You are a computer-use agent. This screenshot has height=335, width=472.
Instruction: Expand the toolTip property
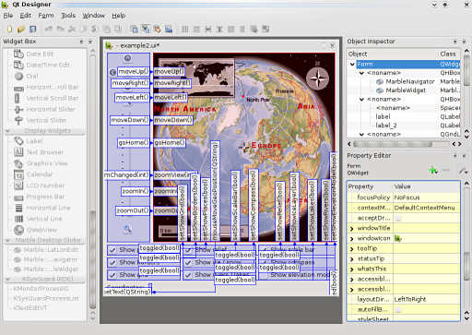click(x=352, y=249)
